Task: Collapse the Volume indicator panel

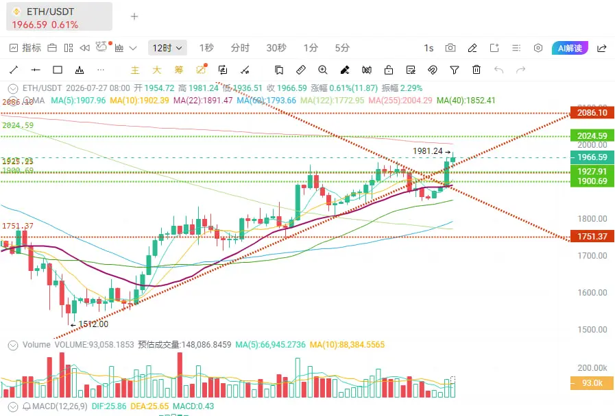Action: click(13, 345)
